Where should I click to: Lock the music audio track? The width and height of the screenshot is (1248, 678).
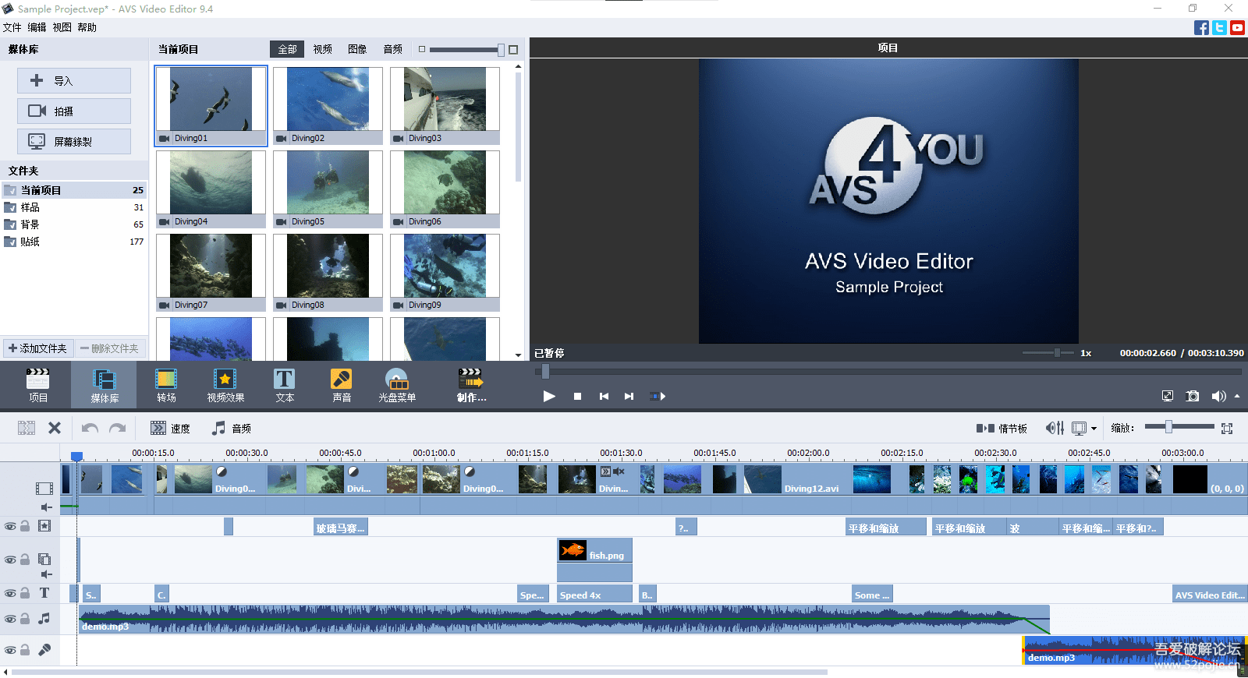click(x=25, y=619)
